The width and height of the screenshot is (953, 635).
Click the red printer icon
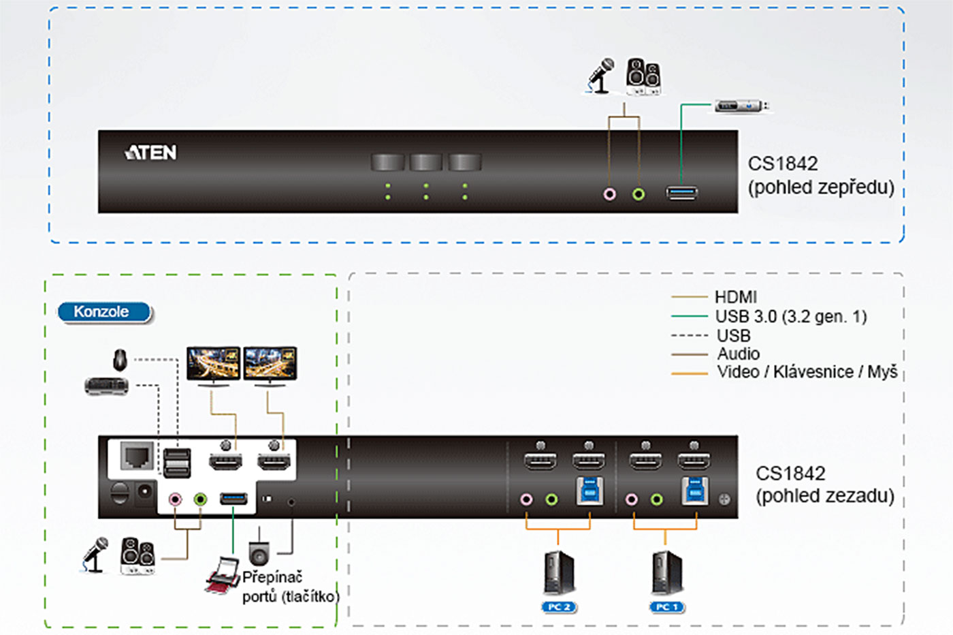click(223, 576)
